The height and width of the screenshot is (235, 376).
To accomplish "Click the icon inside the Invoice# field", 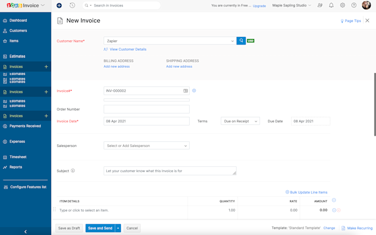I will [x=186, y=91].
